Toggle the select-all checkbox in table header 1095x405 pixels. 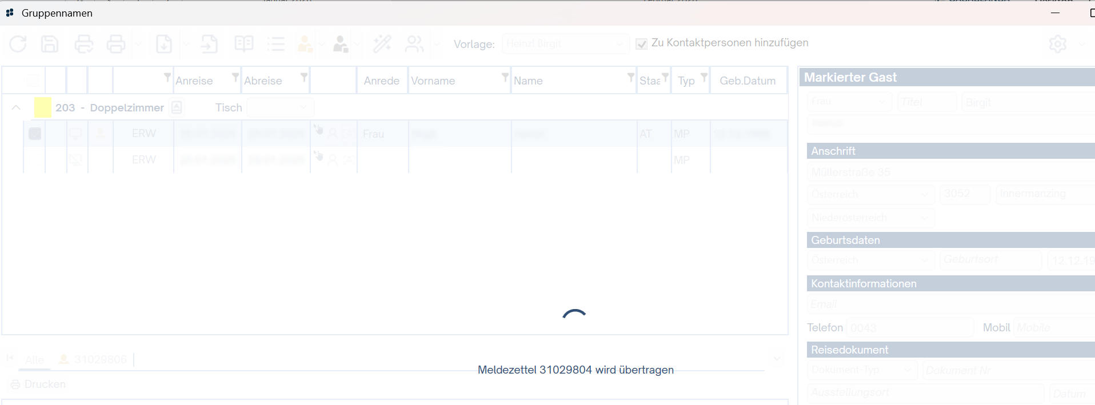tap(34, 81)
